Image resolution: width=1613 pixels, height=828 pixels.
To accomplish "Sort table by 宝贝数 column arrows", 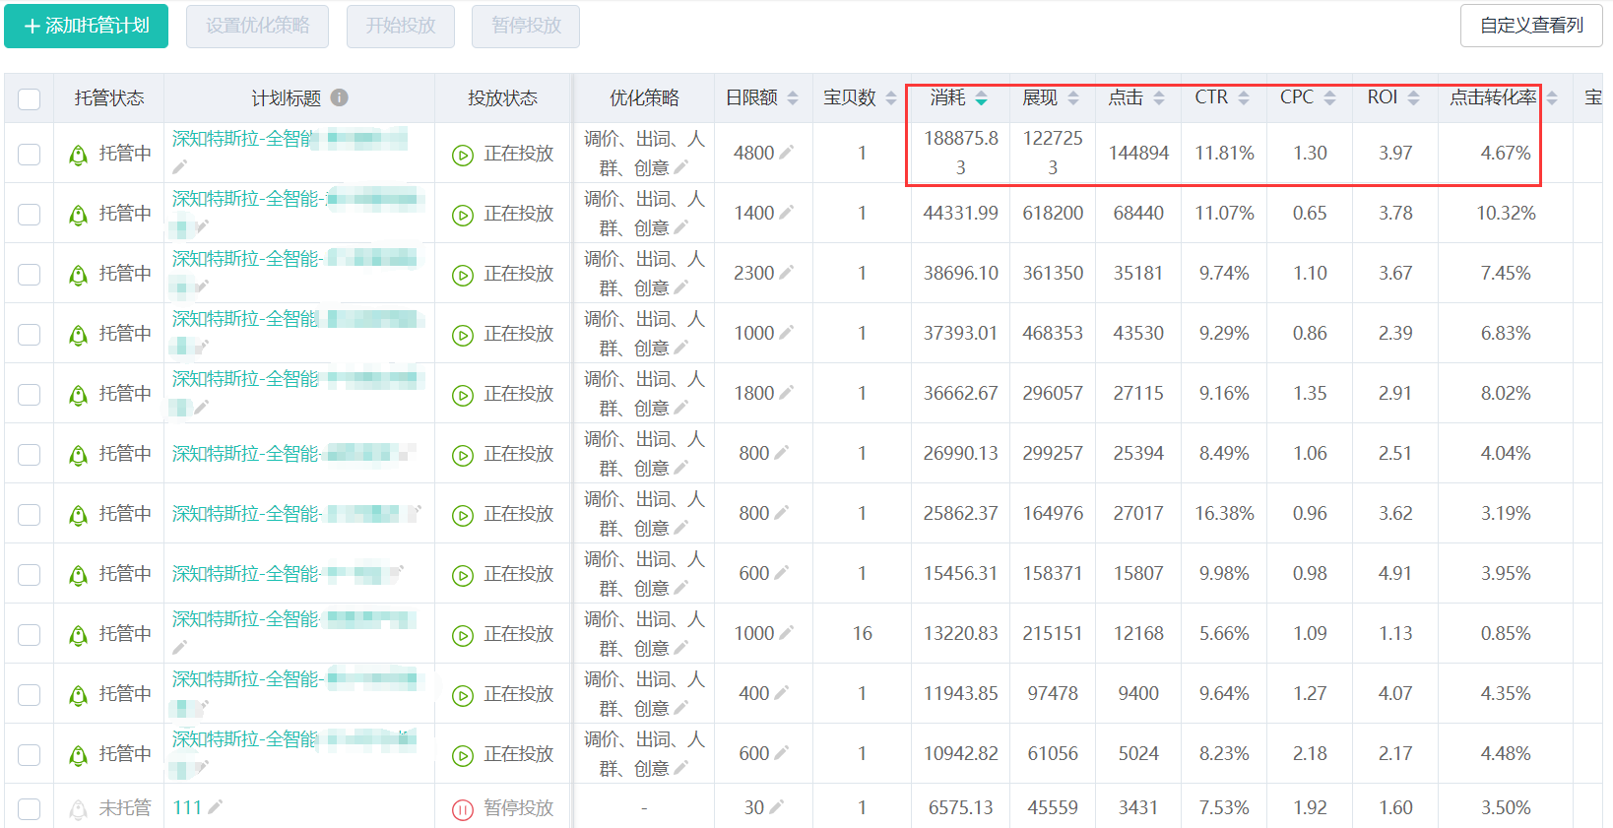I will coord(891,97).
